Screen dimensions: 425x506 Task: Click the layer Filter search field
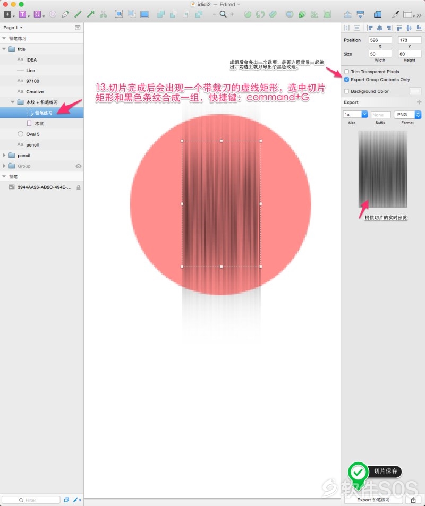tap(31, 500)
